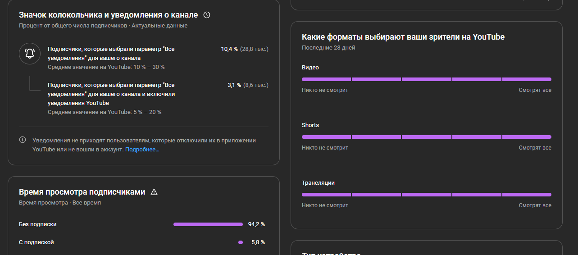Viewport: 578px width, 255px height.
Task: Click the 94,2 % watch time value
Action: click(256, 224)
